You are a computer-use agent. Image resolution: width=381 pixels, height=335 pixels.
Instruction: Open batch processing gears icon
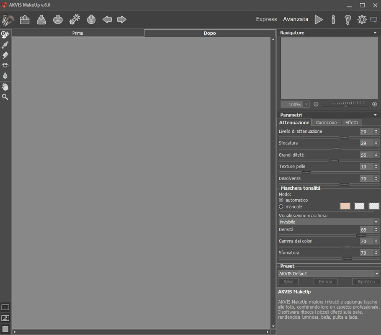coord(75,19)
